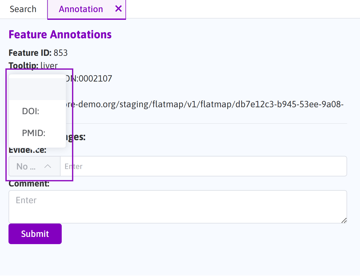
Task: Close the Annotation tab with X icon
Action: pos(119,9)
